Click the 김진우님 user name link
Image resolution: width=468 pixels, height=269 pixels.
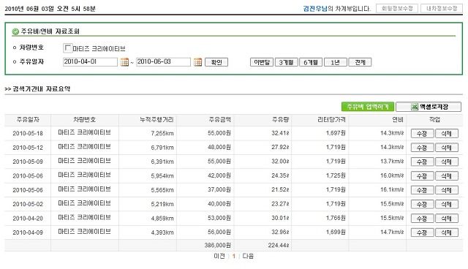pos(315,8)
